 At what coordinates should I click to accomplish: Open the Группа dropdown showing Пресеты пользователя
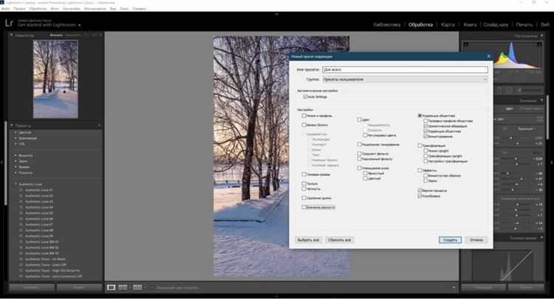[x=405, y=80]
